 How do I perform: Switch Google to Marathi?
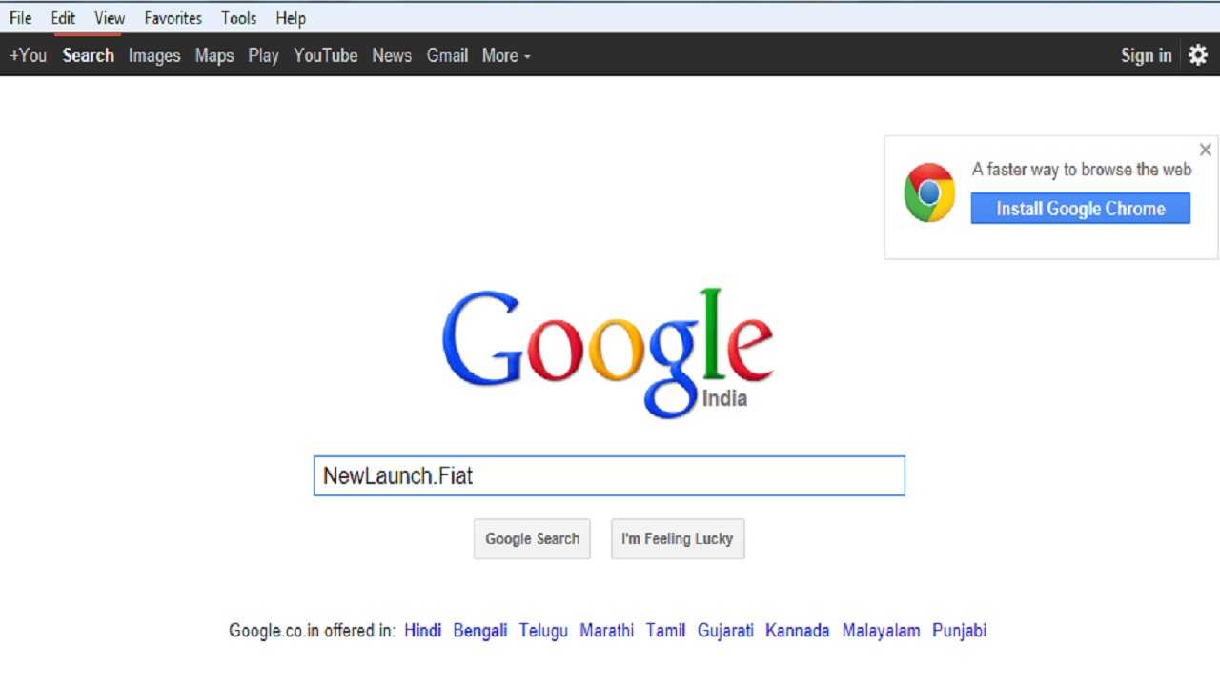point(606,630)
